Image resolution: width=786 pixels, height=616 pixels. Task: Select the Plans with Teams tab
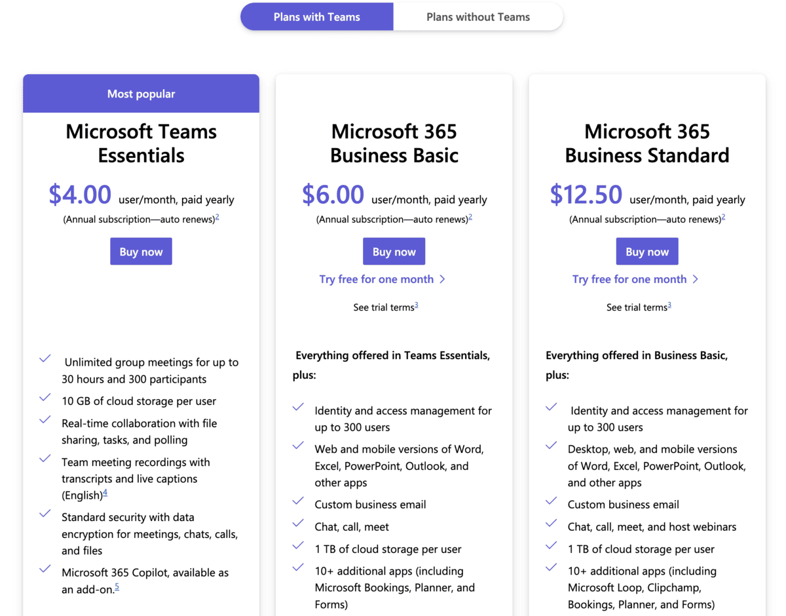(316, 16)
